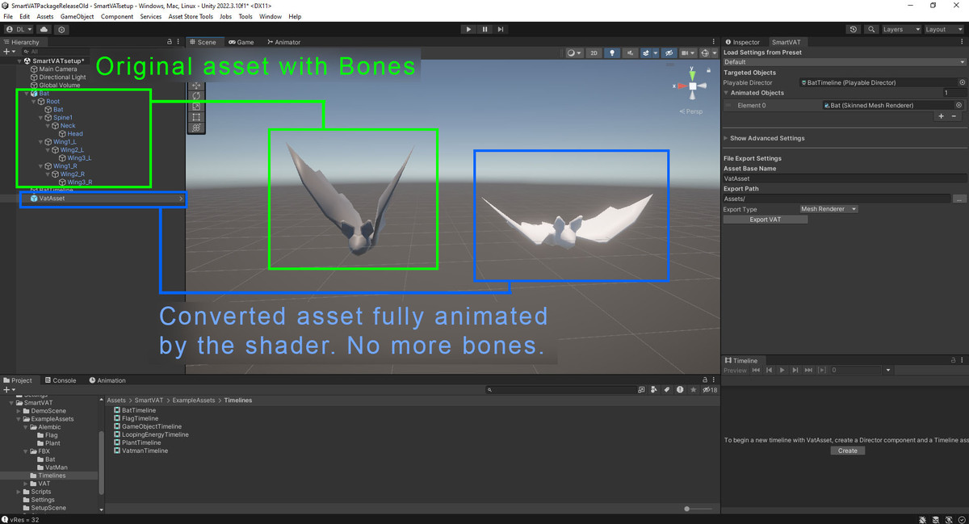Open the Layers dropdown

click(x=900, y=29)
